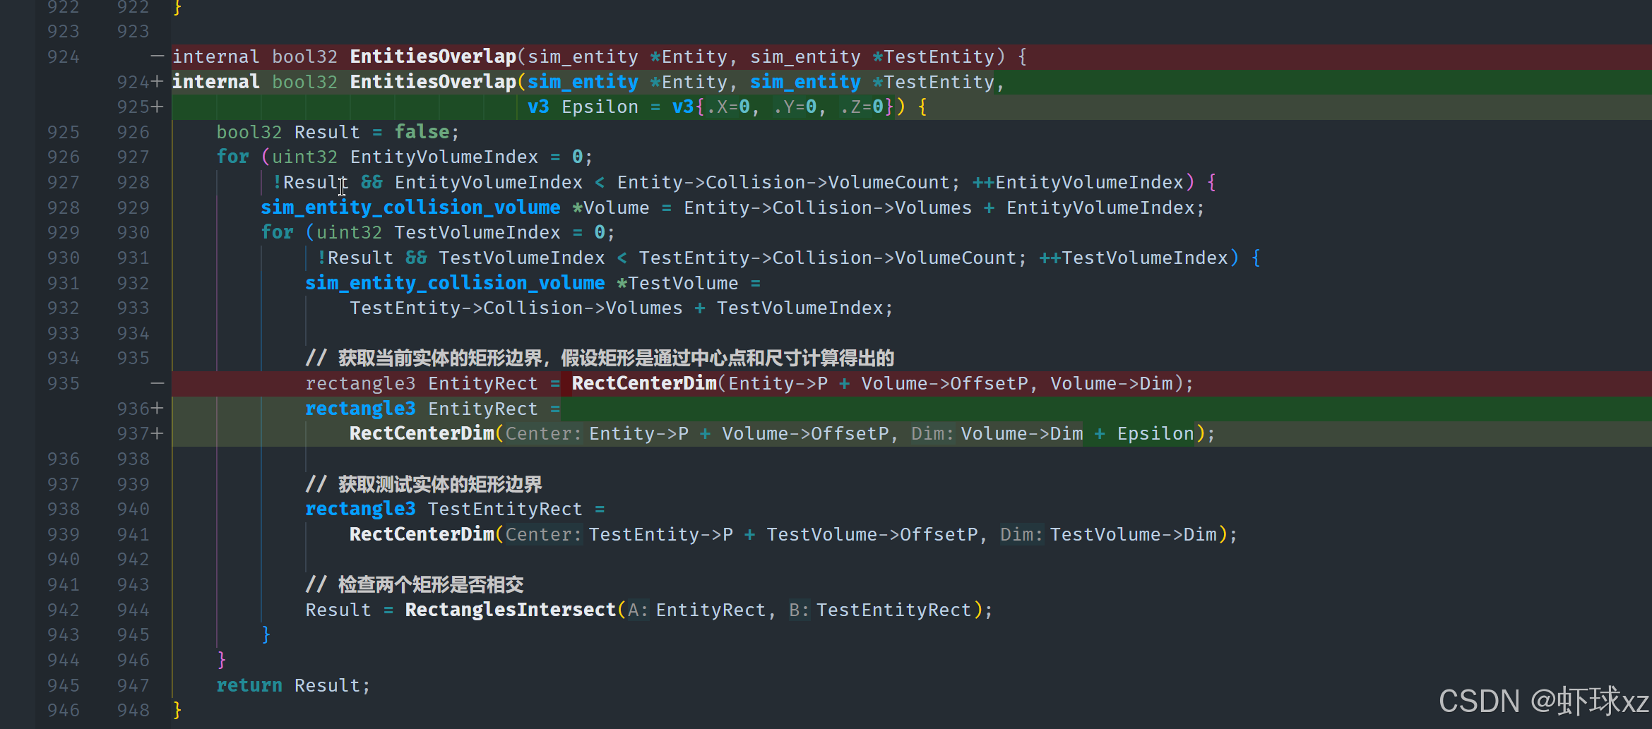1652x729 pixels.
Task: Click the '*Volume' pointer variable declaration
Action: pyautogui.click(x=611, y=207)
